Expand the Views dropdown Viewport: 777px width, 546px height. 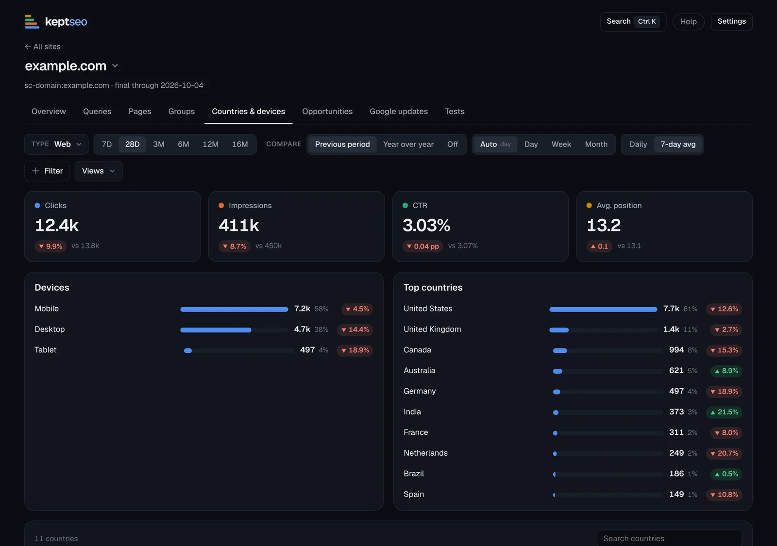point(99,171)
